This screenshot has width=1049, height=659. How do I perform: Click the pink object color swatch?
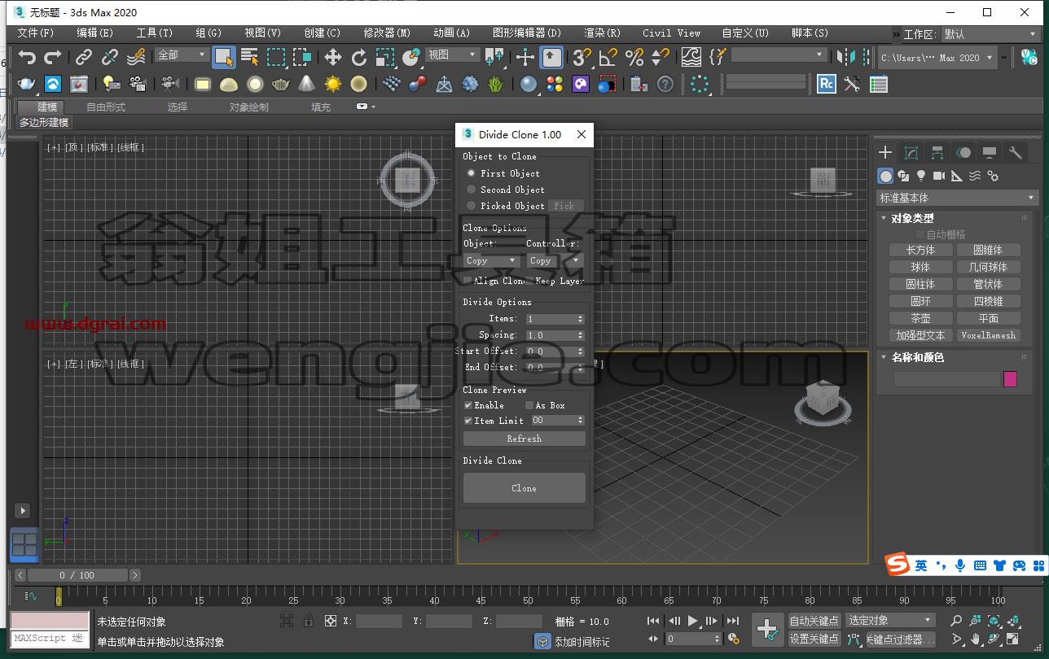(x=1010, y=379)
